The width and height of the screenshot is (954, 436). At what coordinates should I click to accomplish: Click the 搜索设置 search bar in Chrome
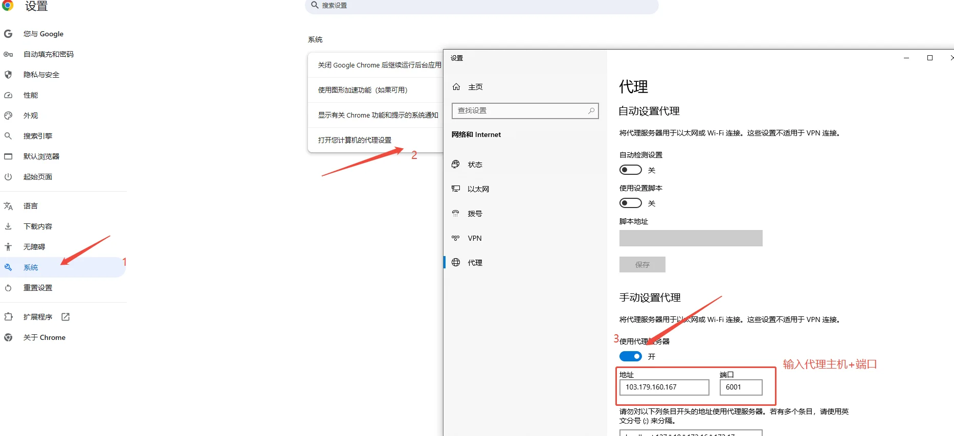pos(481,6)
